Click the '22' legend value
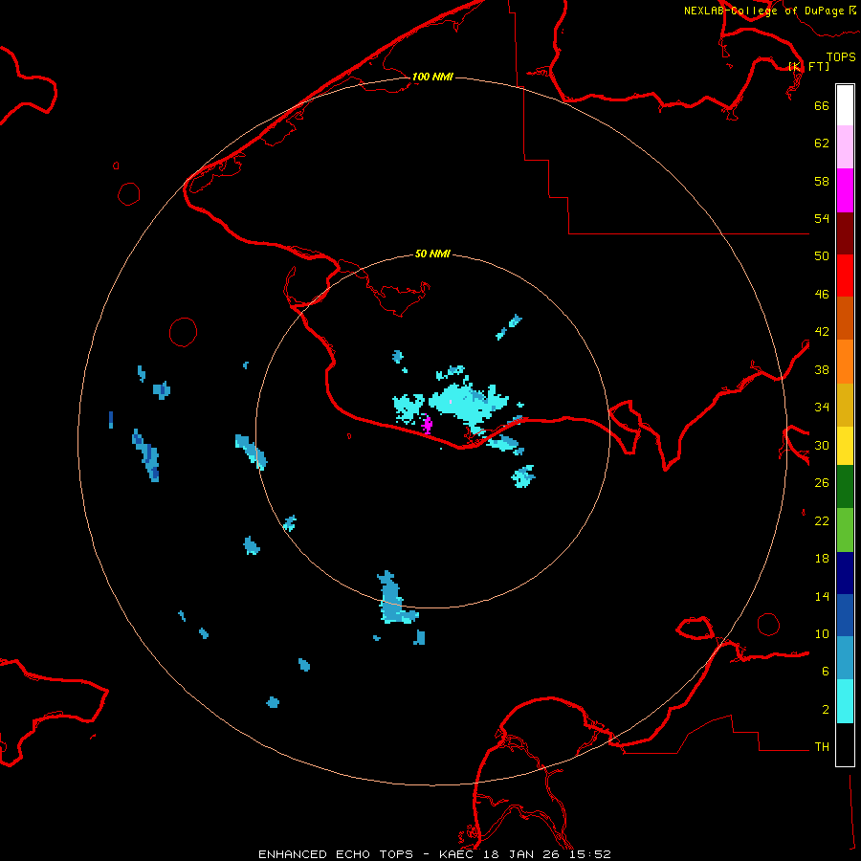 coord(822,521)
